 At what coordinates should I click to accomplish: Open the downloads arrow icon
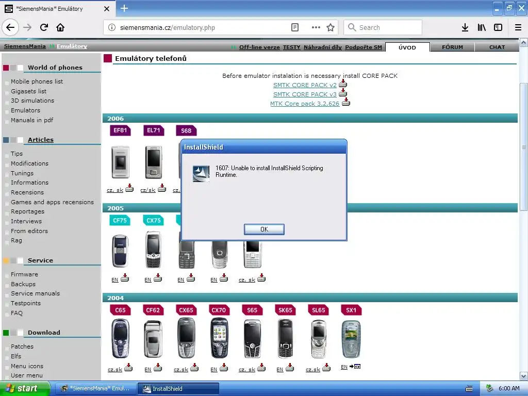point(465,27)
